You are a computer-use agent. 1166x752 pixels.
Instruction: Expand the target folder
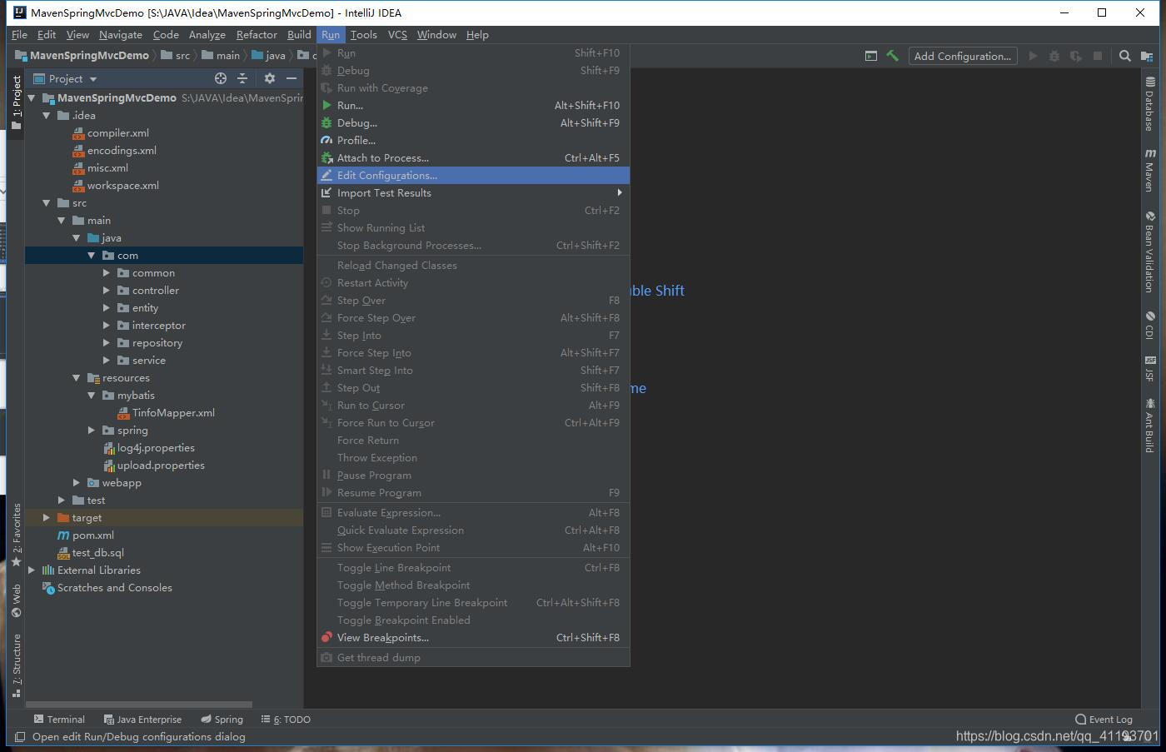[x=47, y=518]
